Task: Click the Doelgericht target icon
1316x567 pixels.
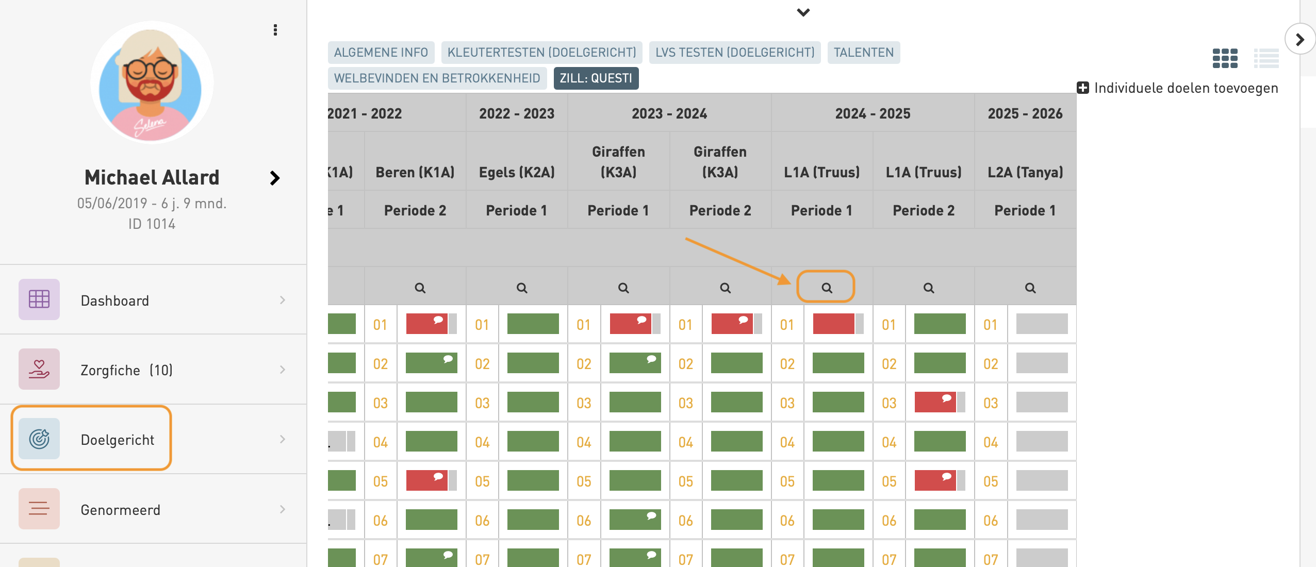Action: coord(39,439)
